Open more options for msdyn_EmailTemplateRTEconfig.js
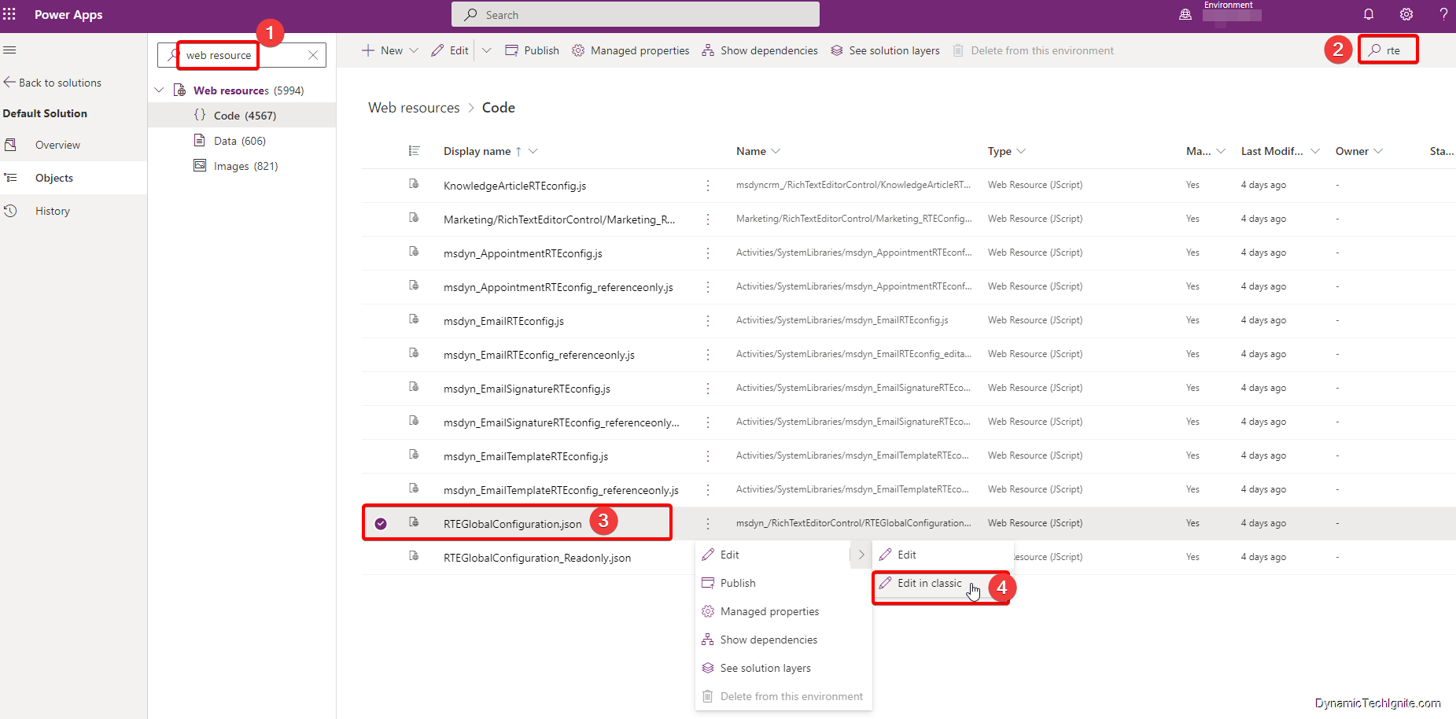Image resolution: width=1456 pixels, height=719 pixels. [708, 456]
